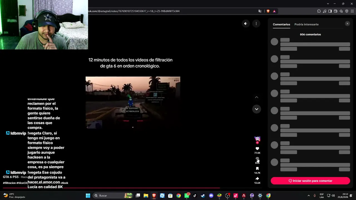Open the Leo AI sparkle icon
Image resolution: width=356 pixels, height=200 pixels.
341,11
